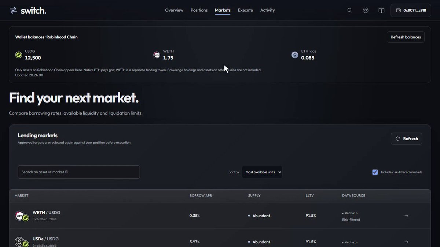Viewport: 440px width, 247px height.
Task: Click Wallet balances · Robinhood Chain heading
Action: tap(46, 37)
